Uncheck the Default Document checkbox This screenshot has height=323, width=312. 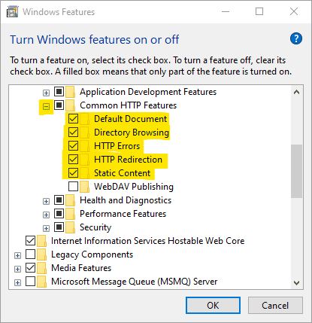(73, 119)
